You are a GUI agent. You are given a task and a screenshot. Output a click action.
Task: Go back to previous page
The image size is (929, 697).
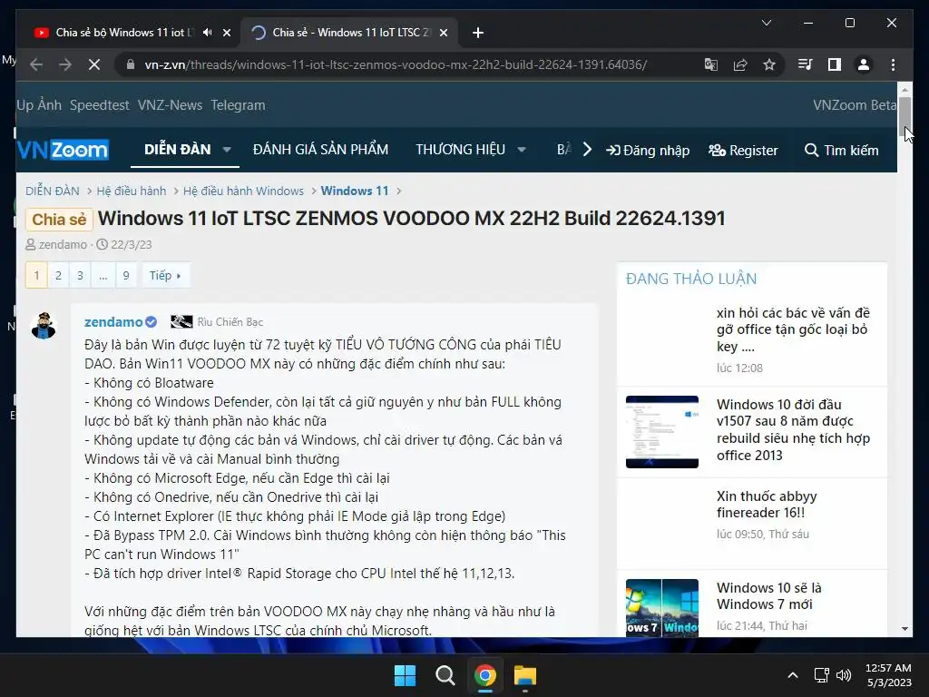[36, 64]
